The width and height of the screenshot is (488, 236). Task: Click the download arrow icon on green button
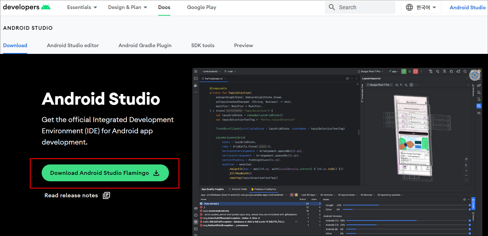(x=156, y=173)
